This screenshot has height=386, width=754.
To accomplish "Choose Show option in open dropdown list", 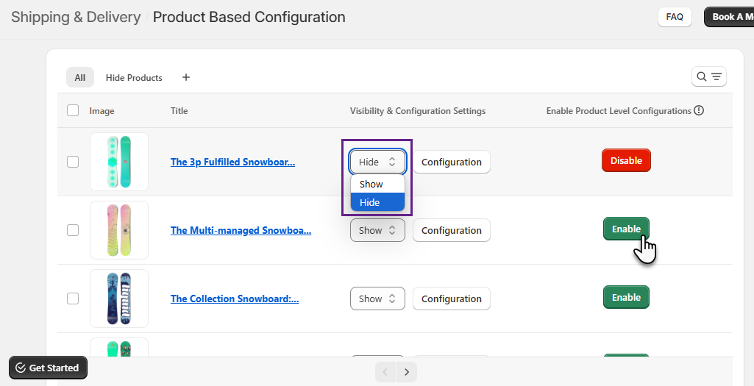I will tap(377, 184).
